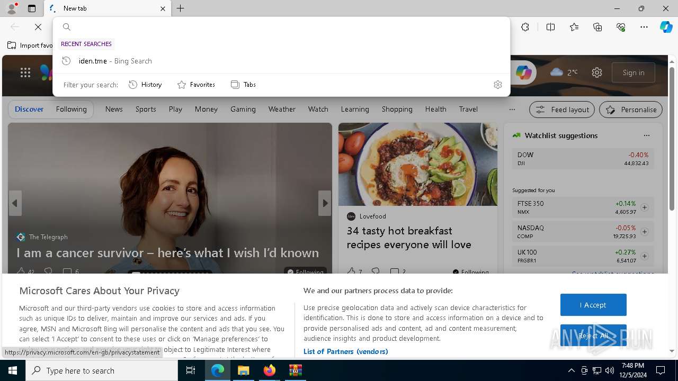This screenshot has height=381, width=678.
Task: Open List of Partners (vendors) link
Action: pyautogui.click(x=345, y=351)
